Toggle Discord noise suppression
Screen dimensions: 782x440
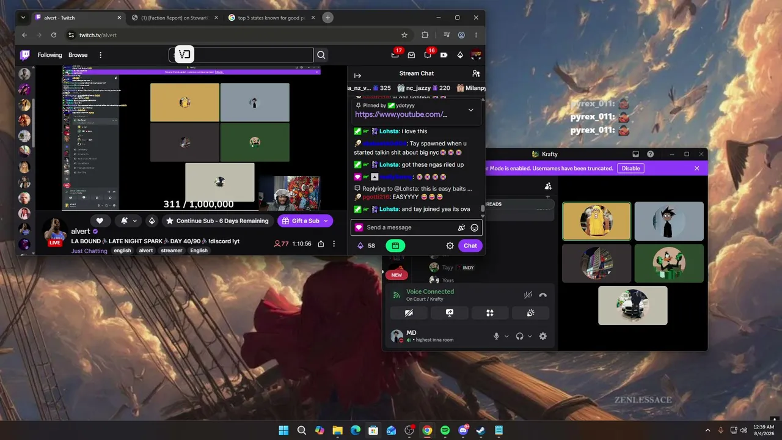click(x=528, y=295)
